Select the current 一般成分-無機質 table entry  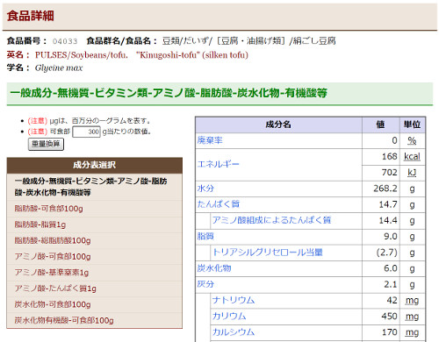(90, 187)
